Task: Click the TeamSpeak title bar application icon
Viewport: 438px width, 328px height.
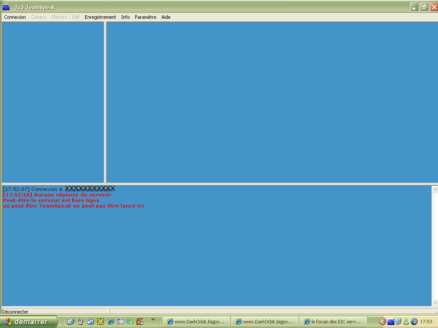Action: point(6,7)
